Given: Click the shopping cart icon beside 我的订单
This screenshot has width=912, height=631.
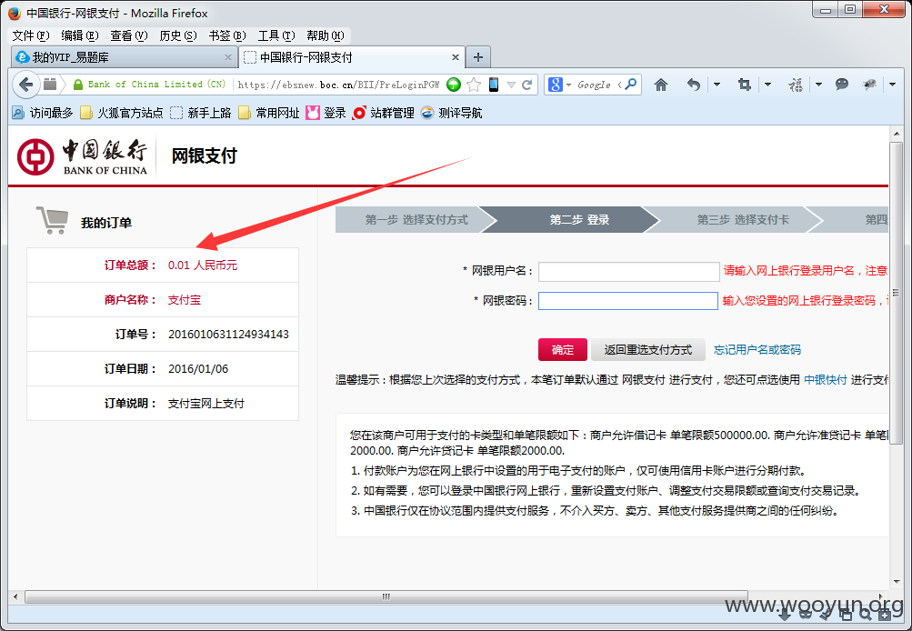Looking at the screenshot, I should click(x=52, y=220).
